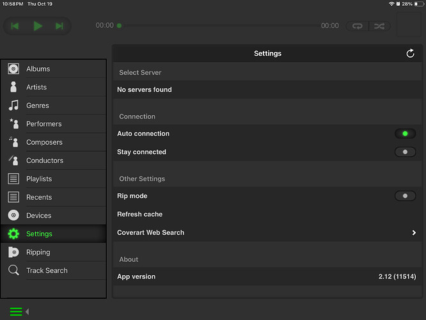
Task: Enable the Stay connected switch
Action: [x=405, y=152]
